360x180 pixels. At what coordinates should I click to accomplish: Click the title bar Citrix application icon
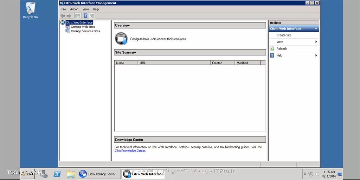point(62,3)
